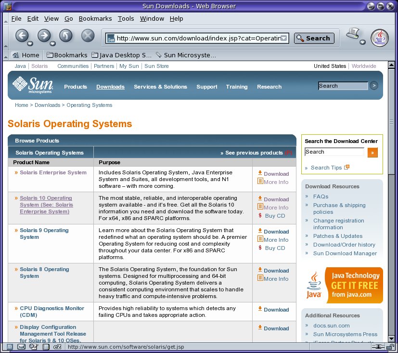
Task: Open the File menu
Action: point(16,18)
